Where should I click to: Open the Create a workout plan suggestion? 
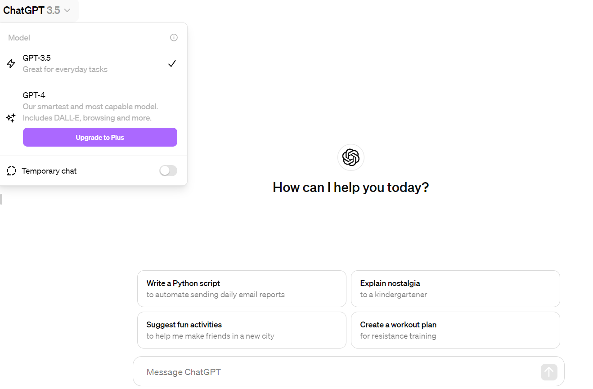455,330
